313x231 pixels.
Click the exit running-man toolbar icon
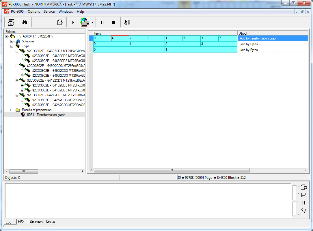click(x=127, y=22)
